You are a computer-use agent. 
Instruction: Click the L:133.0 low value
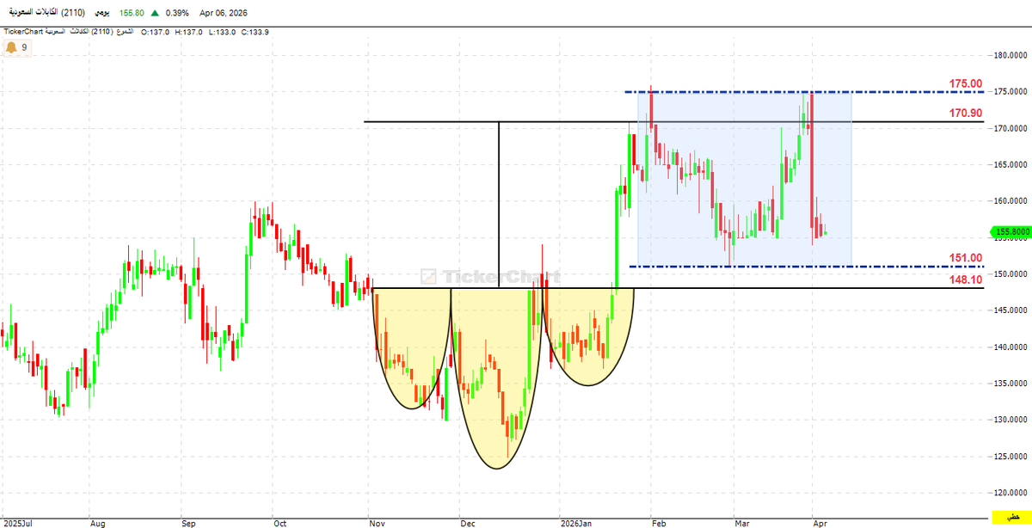221,31
